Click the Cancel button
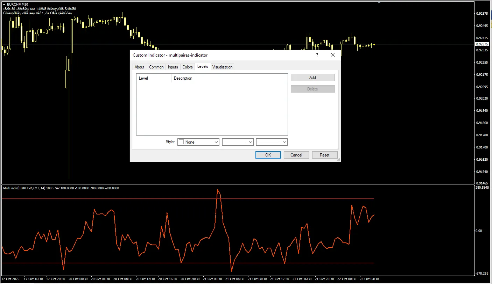Viewport: 492px width, 284px height. pyautogui.click(x=296, y=155)
